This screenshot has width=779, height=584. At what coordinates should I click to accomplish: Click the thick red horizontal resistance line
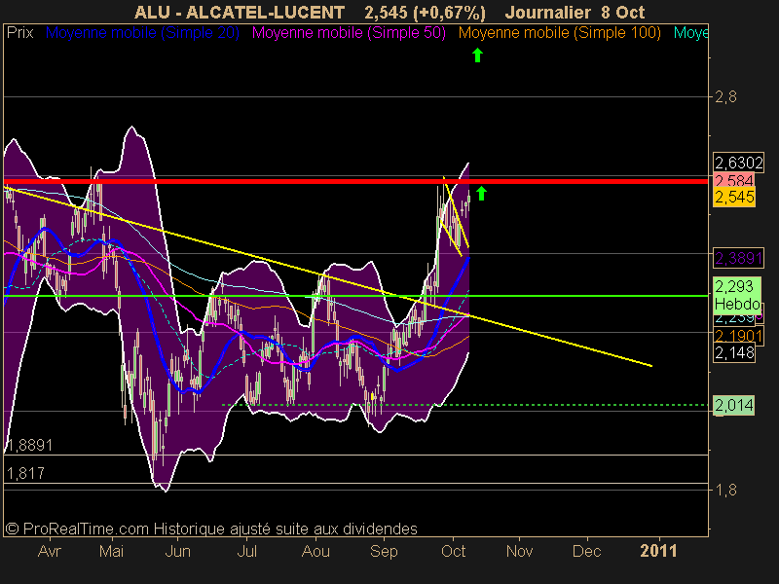pos(355,181)
